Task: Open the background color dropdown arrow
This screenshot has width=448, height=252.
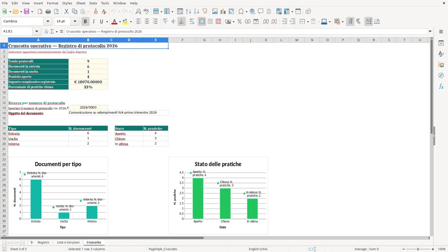Action: pyautogui.click(x=131, y=22)
